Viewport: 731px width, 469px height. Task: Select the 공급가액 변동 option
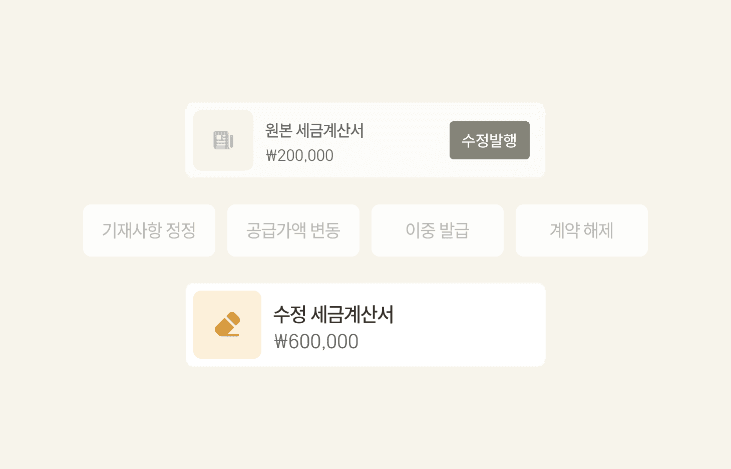pyautogui.click(x=293, y=230)
